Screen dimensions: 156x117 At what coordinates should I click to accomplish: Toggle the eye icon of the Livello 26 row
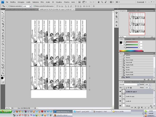click(120, 101)
